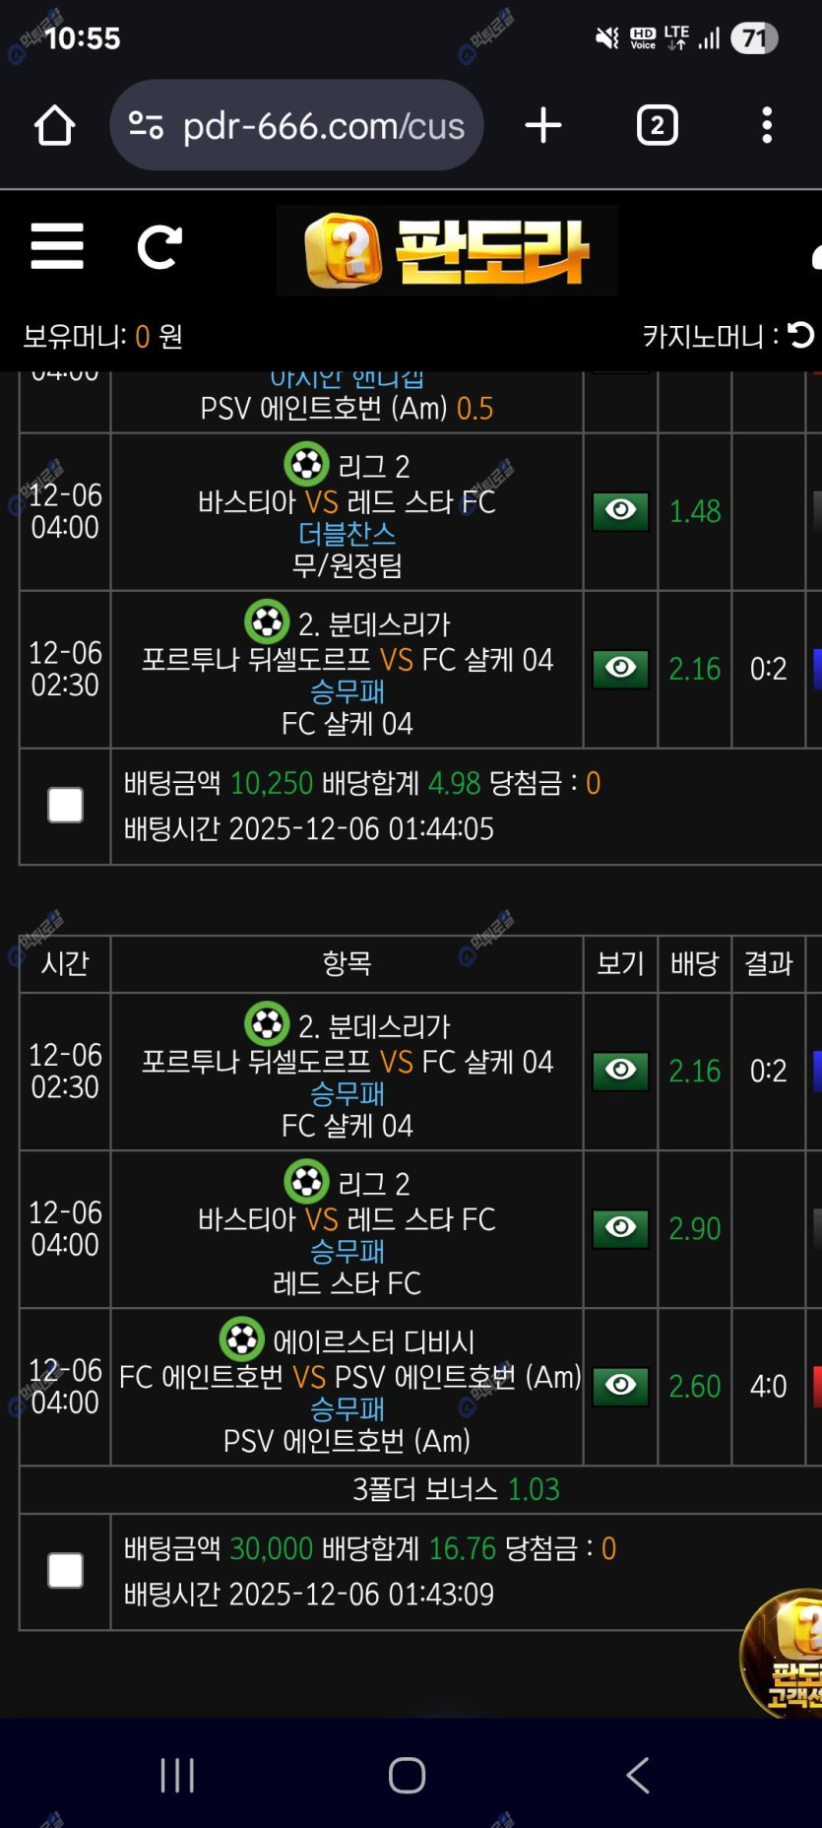Open 판도라 customer service floating badge

click(x=785, y=1657)
